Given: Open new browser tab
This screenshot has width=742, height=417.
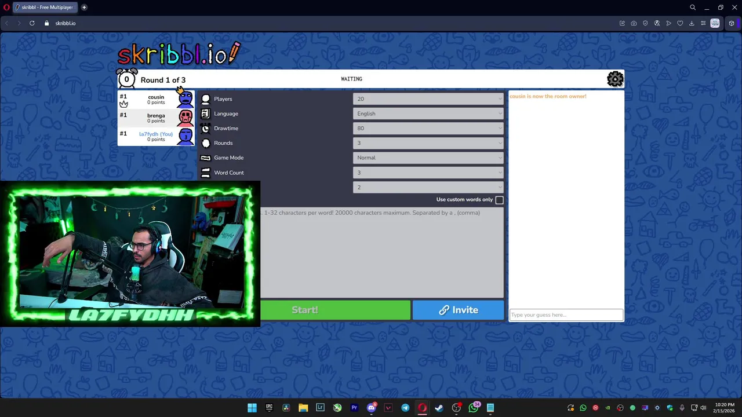Looking at the screenshot, I should (x=84, y=8).
